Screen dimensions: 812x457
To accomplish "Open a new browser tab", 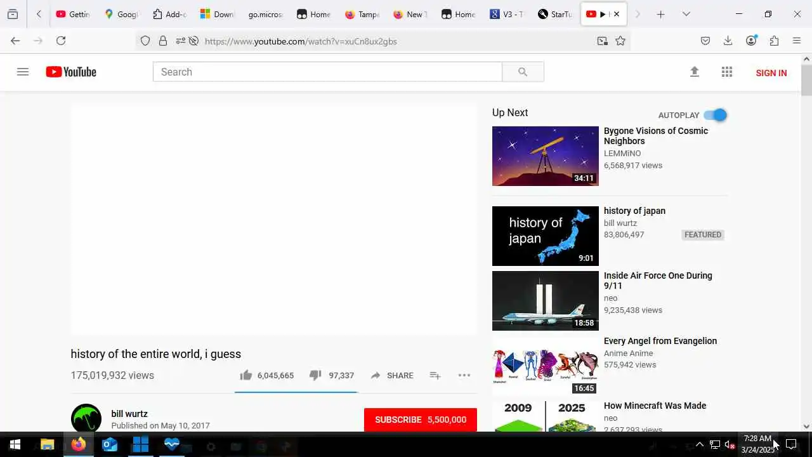I will click(x=660, y=14).
